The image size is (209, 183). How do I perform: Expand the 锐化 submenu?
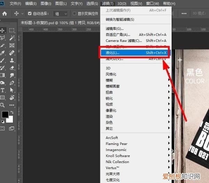(x=136, y=98)
